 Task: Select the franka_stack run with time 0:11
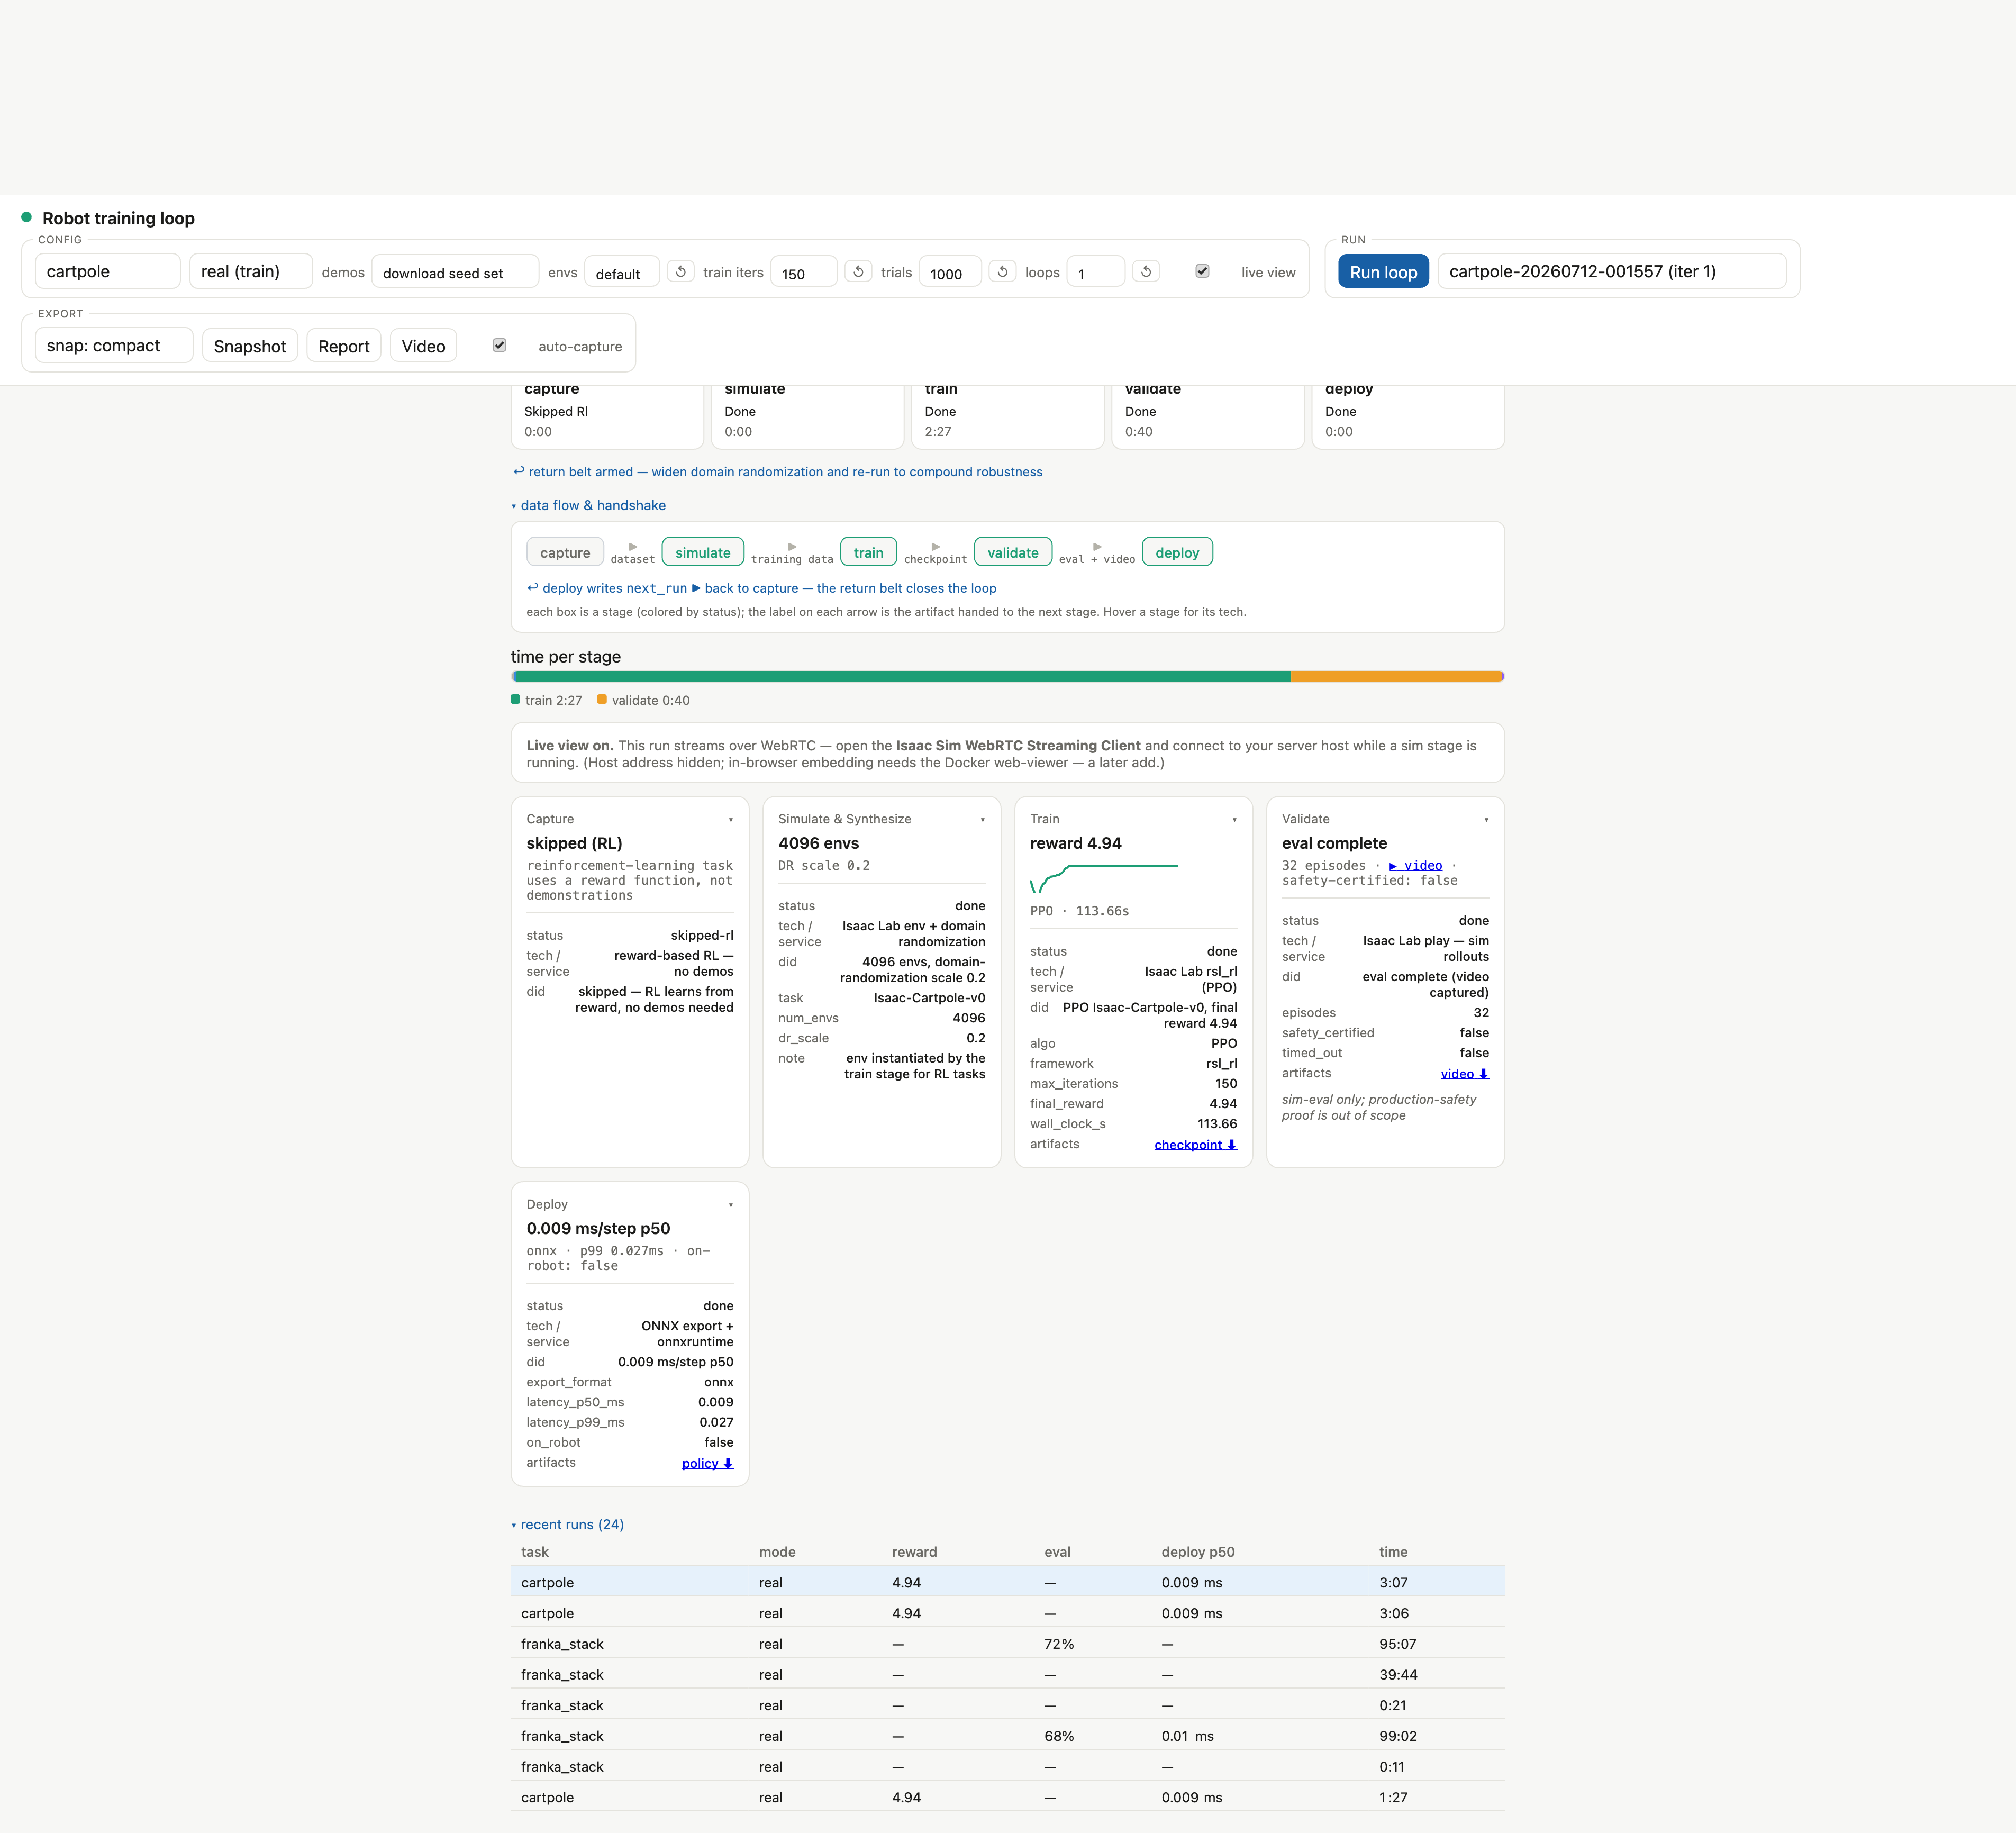point(1007,1766)
